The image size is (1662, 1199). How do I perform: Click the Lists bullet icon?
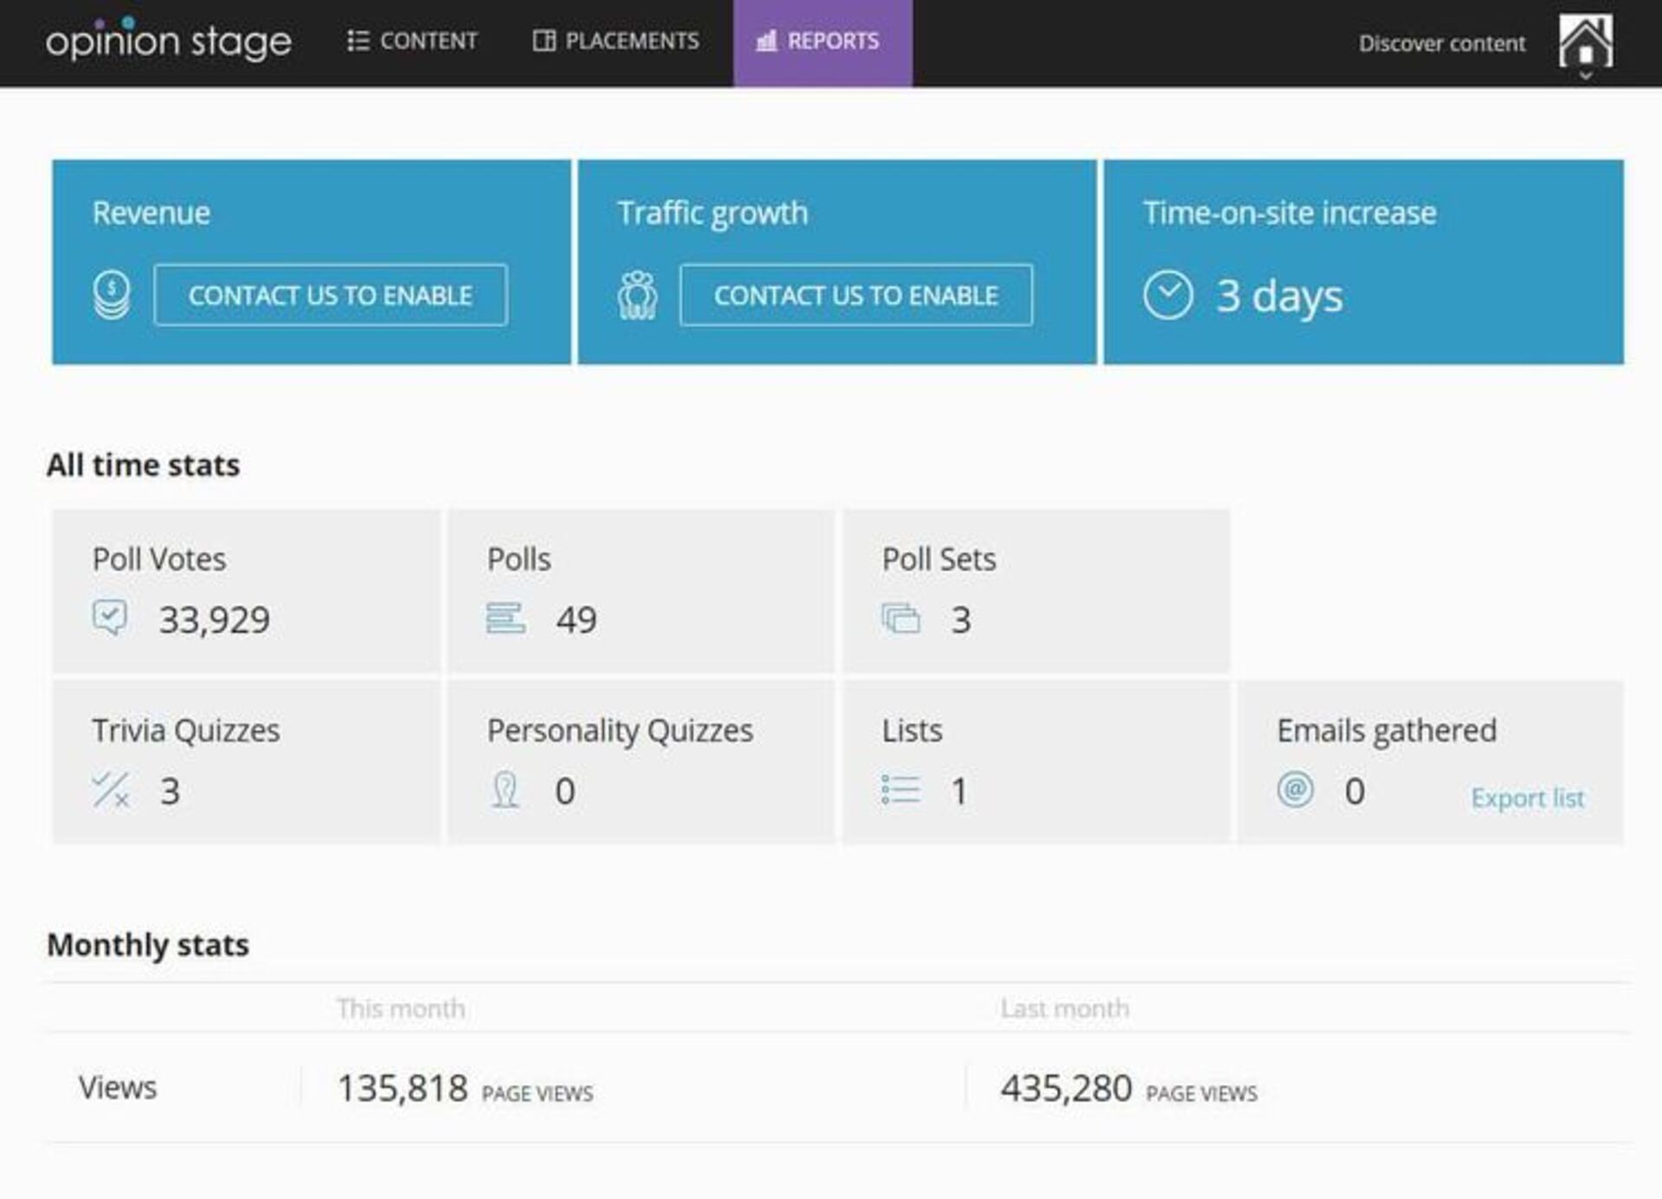click(x=900, y=789)
